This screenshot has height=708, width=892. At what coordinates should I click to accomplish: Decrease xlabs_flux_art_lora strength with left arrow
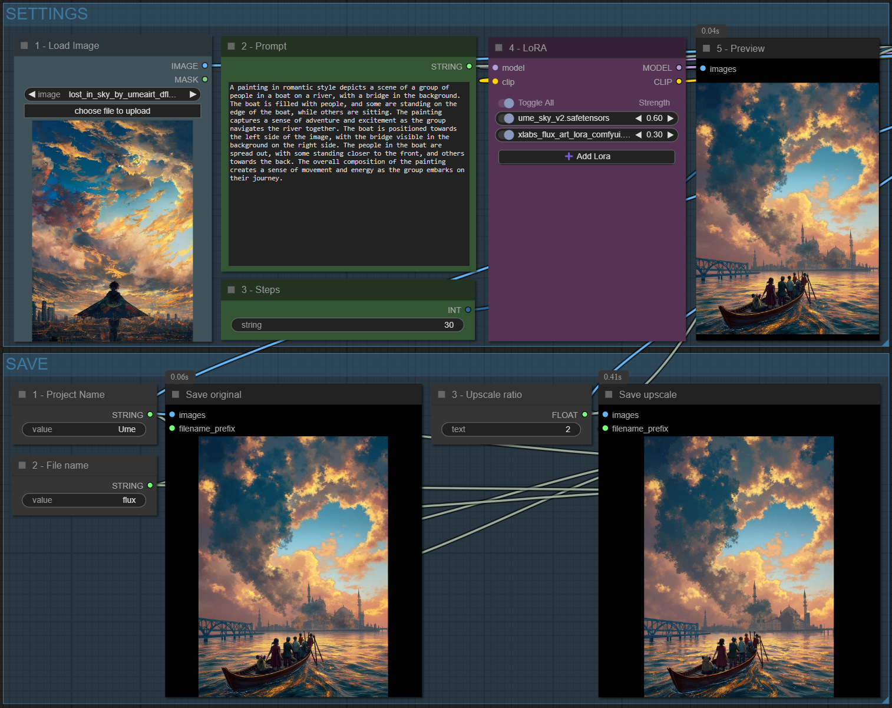click(x=638, y=135)
